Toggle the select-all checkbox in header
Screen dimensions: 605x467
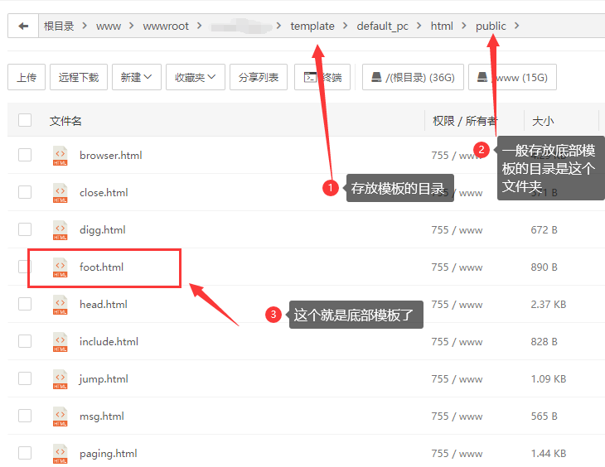pos(25,120)
